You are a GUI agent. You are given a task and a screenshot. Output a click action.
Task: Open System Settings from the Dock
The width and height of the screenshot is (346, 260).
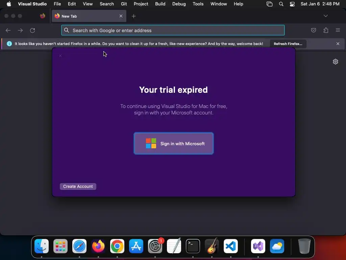(155, 246)
